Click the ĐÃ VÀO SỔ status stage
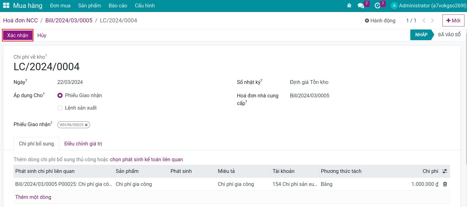 tap(449, 35)
